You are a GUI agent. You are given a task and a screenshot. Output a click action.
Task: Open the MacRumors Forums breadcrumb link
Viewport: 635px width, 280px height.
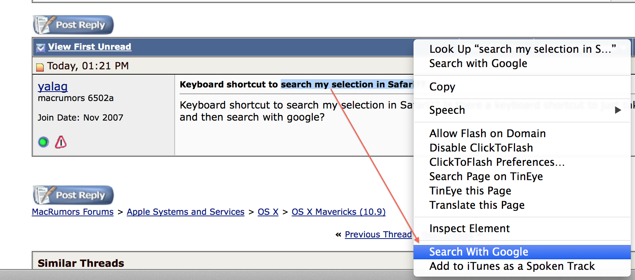click(x=73, y=212)
